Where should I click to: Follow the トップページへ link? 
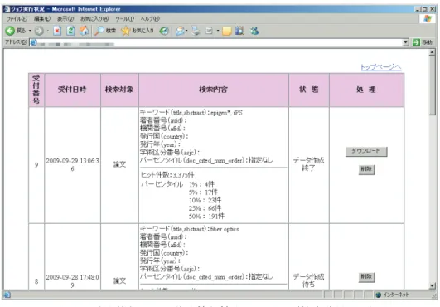pos(381,67)
